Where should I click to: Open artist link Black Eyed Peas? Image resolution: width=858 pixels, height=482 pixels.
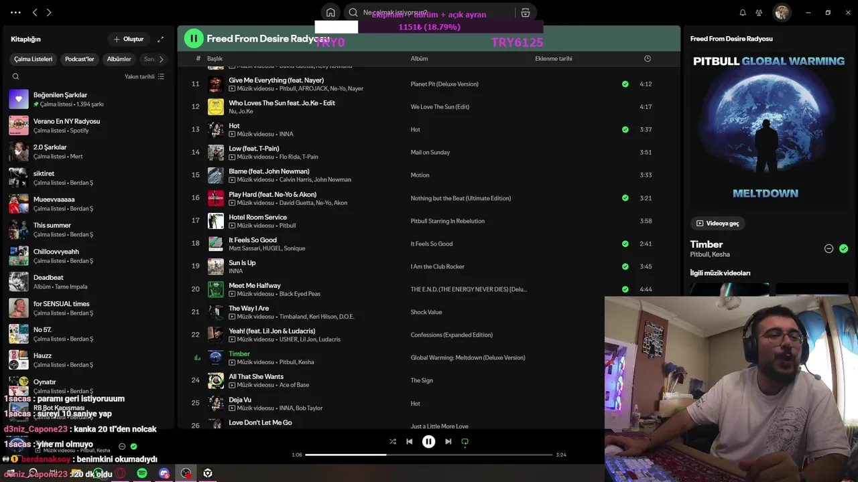click(300, 294)
